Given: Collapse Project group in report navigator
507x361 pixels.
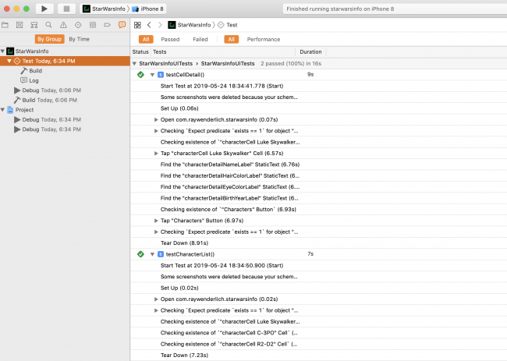Looking at the screenshot, I should coord(2,110).
